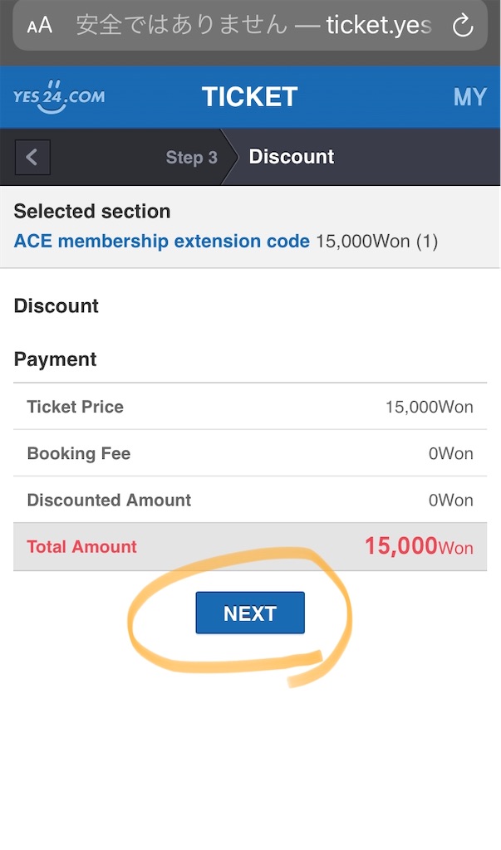Click the blue NEXT button
The width and height of the screenshot is (501, 850).
250,613
